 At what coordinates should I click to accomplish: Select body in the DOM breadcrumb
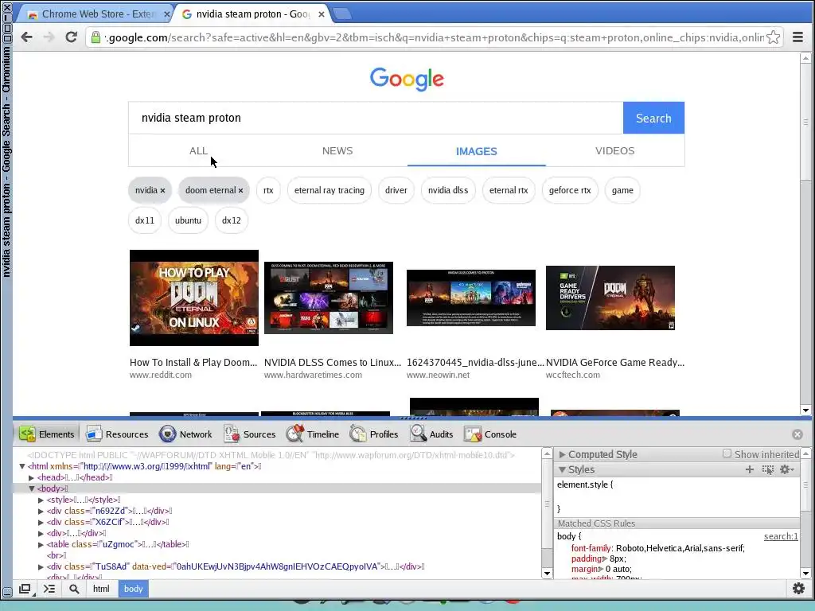click(133, 589)
